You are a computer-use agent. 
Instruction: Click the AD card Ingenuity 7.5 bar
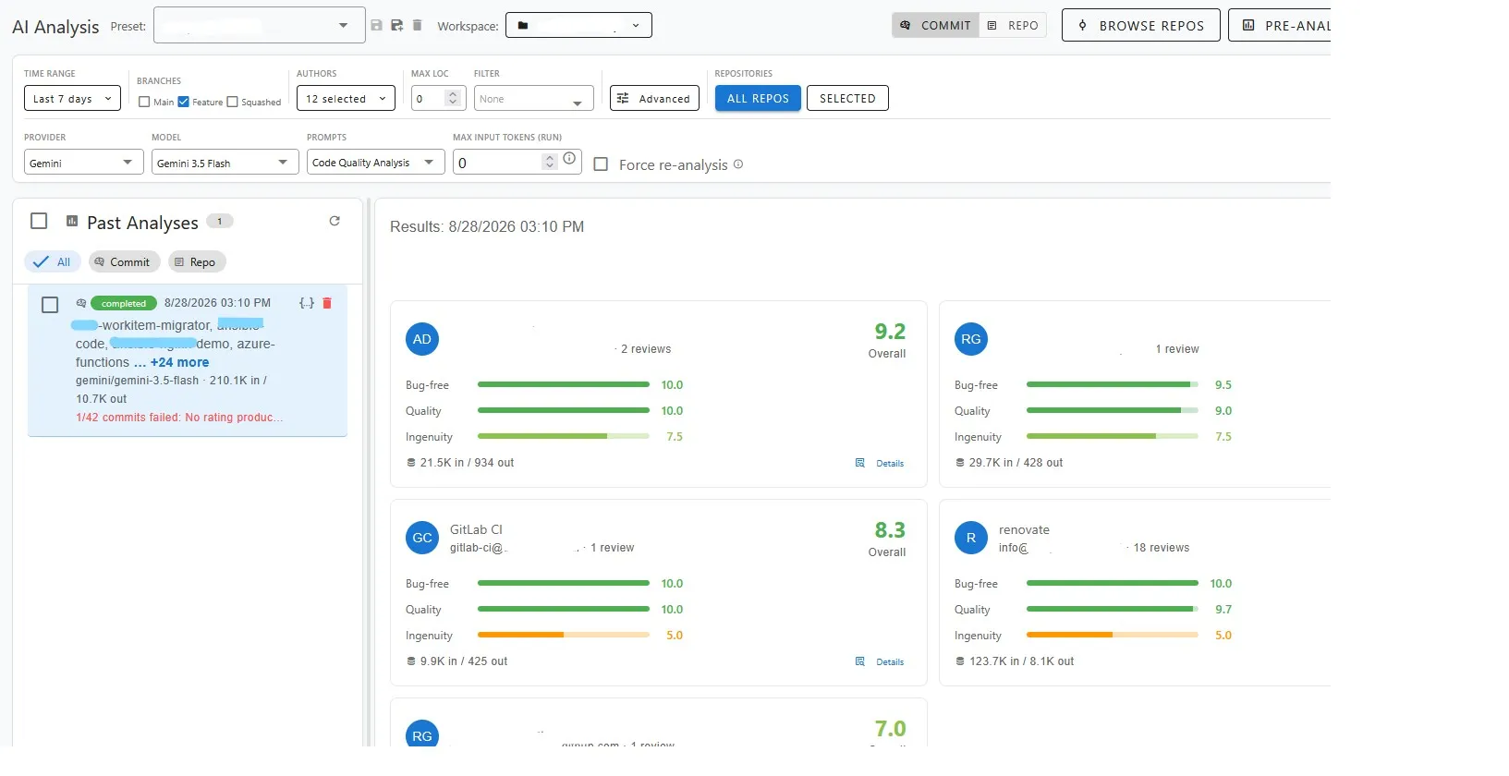point(563,436)
